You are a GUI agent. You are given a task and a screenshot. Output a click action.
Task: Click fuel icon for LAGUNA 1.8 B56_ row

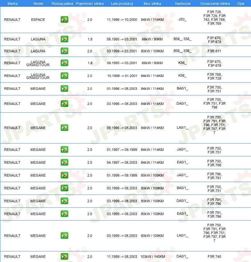click(64, 39)
